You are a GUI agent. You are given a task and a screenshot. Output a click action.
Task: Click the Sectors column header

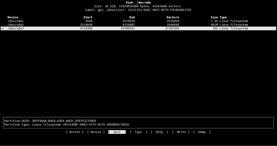tap(173, 17)
